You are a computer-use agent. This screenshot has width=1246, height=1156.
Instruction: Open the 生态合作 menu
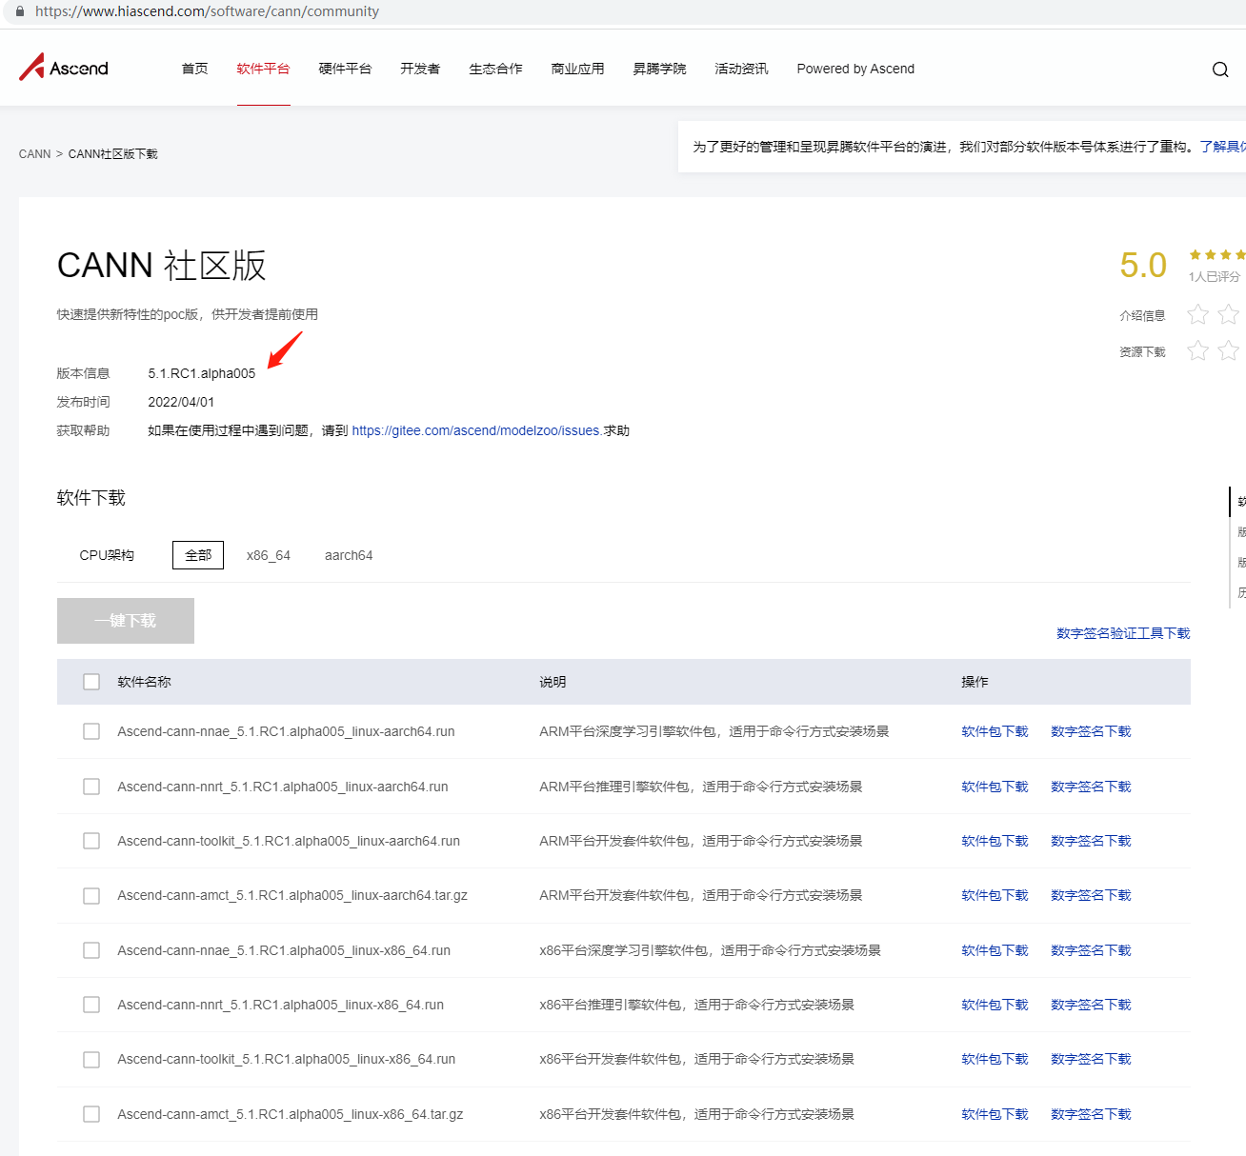click(496, 69)
